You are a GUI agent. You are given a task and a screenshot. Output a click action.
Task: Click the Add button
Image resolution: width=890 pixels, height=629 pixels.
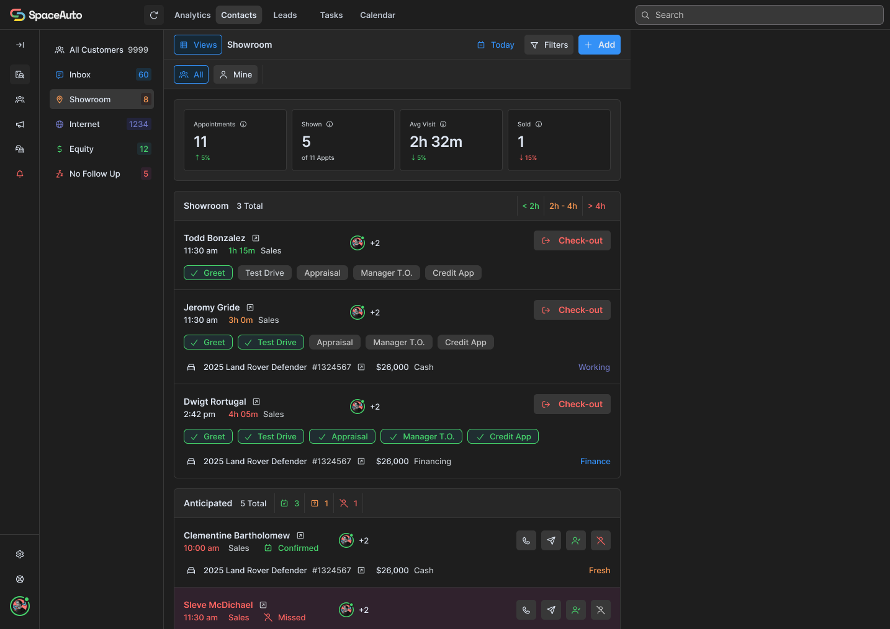click(600, 45)
